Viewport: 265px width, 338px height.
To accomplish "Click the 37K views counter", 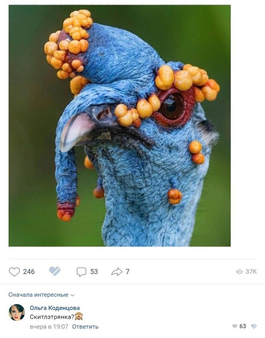I will click(251, 271).
